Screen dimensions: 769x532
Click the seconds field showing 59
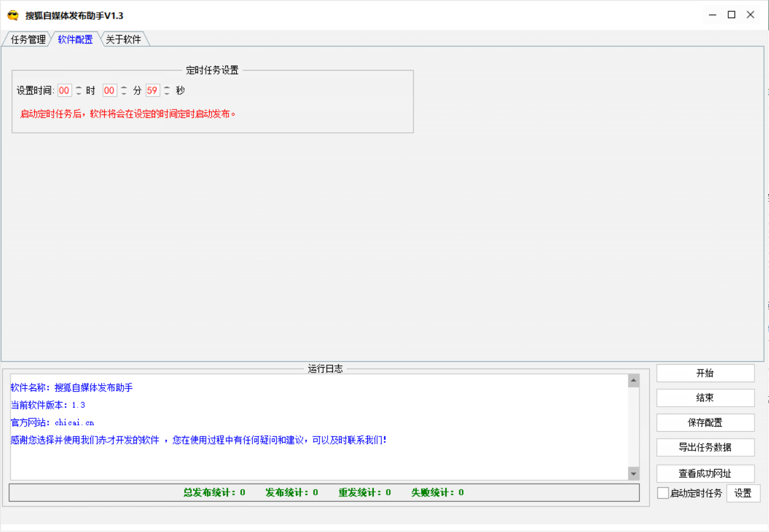click(152, 90)
